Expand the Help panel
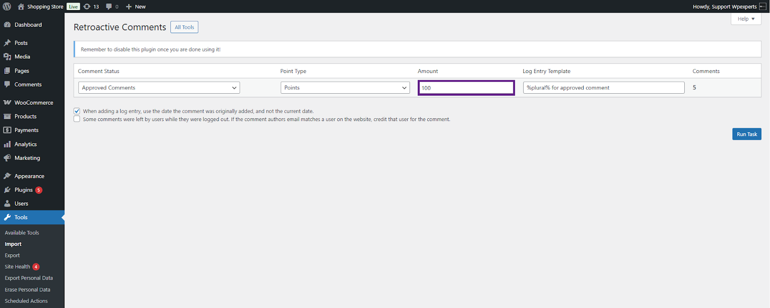The width and height of the screenshot is (770, 308). [x=745, y=19]
